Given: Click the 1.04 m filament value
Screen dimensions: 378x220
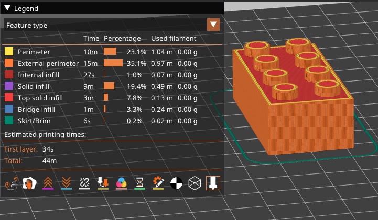Looking at the screenshot, I should click(162, 52).
